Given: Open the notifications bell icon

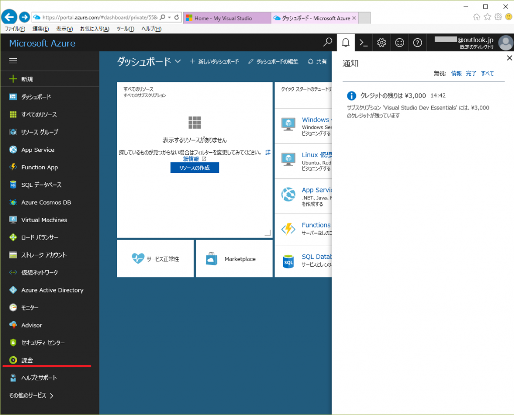Looking at the screenshot, I should 345,42.
